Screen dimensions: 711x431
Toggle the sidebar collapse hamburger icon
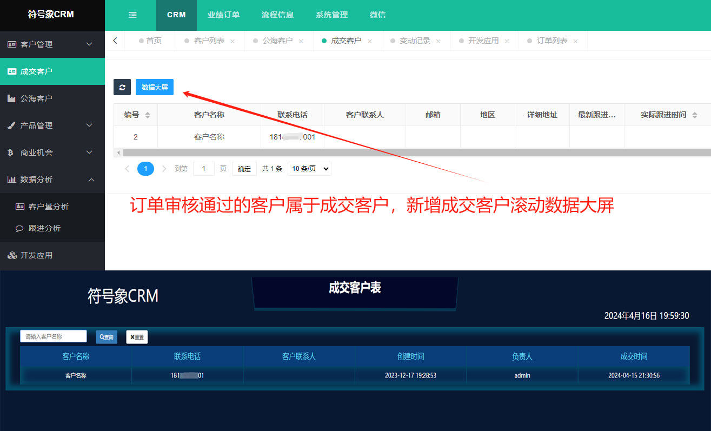(x=132, y=15)
